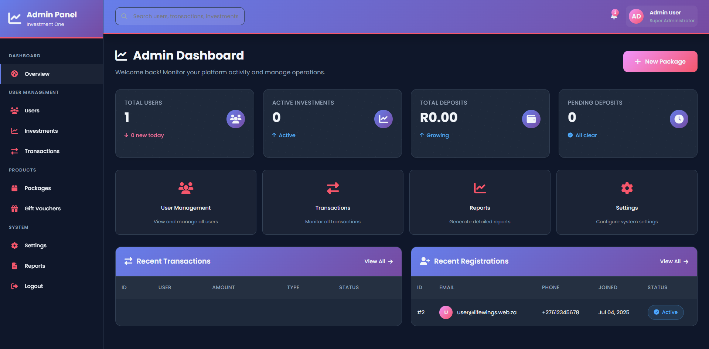Viewport: 709px width, 349px height.
Task: Click the phone number +27612345678
Action: 560,312
